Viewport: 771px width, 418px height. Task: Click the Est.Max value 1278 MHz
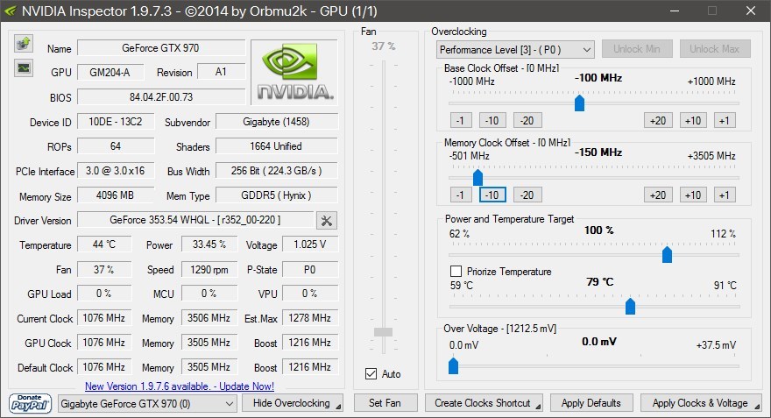(x=310, y=318)
